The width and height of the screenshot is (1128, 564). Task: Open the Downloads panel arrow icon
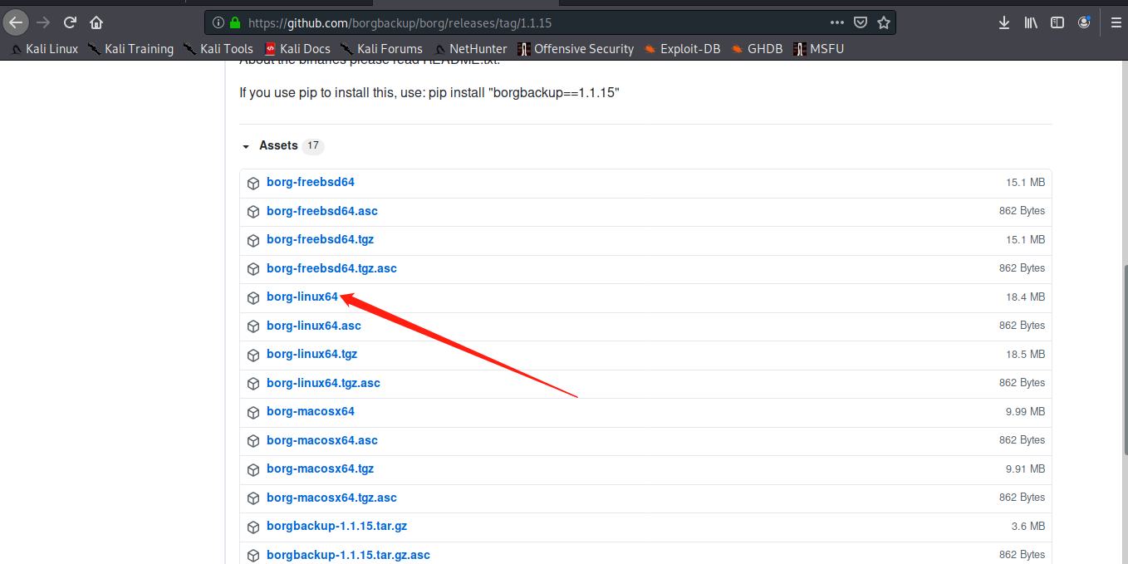pyautogui.click(x=1004, y=22)
